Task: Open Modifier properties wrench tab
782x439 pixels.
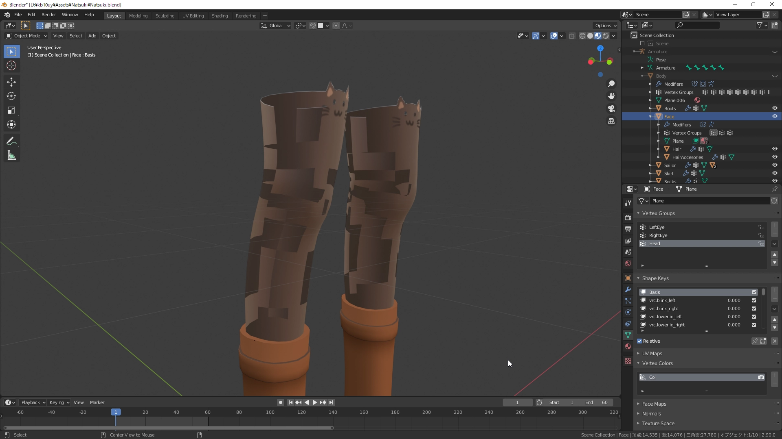Action: [628, 289]
